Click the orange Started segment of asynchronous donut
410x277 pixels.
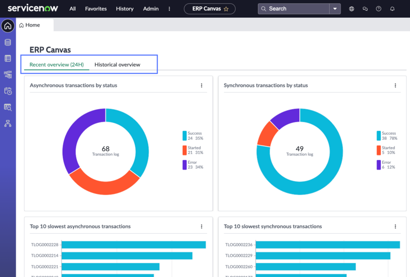pos(104,187)
